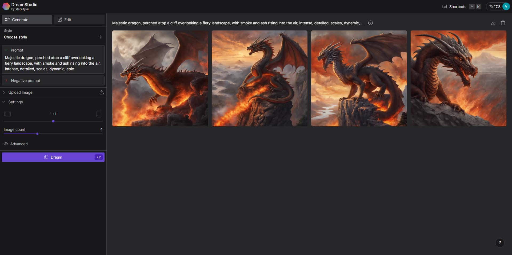
Task: Open the third dragon image thumbnail
Action: point(359,78)
